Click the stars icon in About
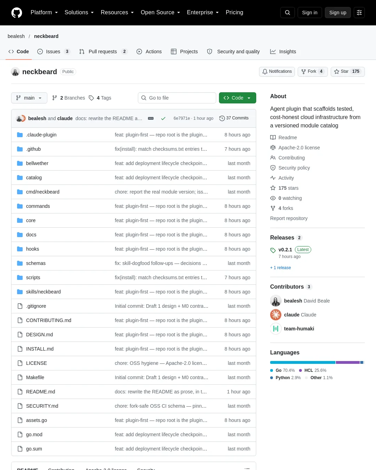376x470 pixels. [273, 188]
